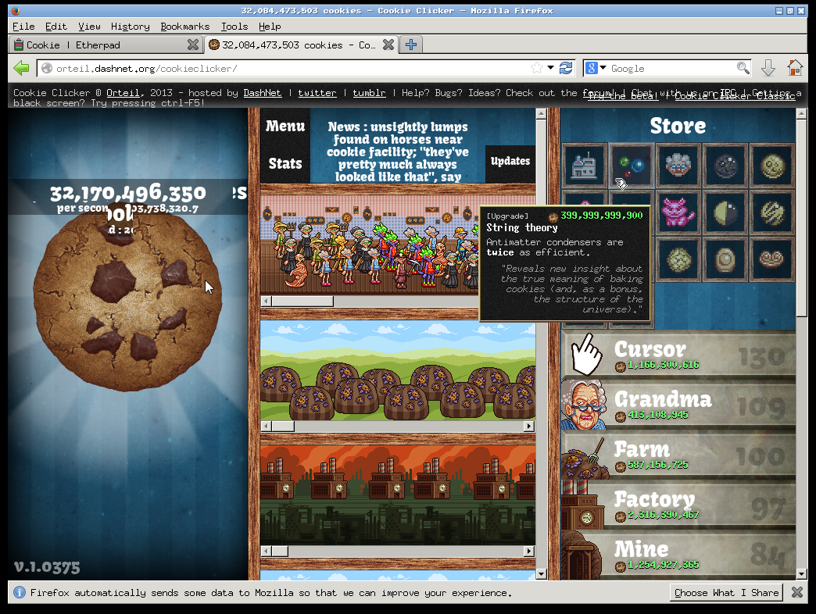Buy the String theory antimatter upgrade icon
816x614 pixels.
point(631,166)
